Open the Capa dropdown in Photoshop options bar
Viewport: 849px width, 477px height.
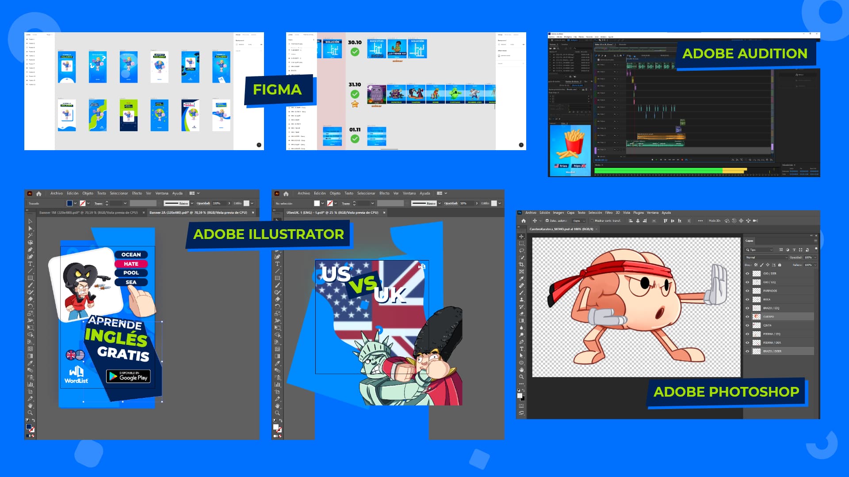579,220
